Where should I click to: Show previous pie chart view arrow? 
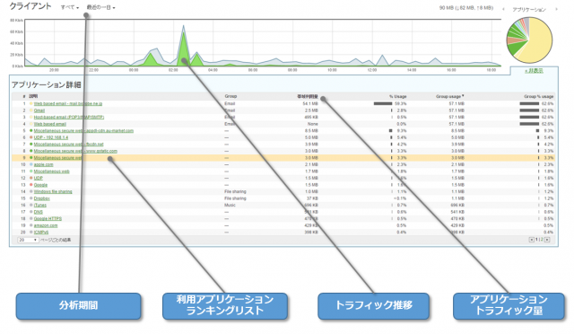pos(503,9)
